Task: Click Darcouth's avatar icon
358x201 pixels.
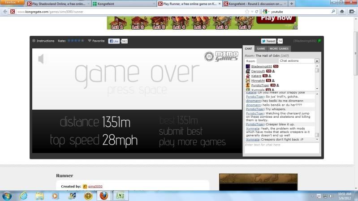Action: (x=248, y=71)
